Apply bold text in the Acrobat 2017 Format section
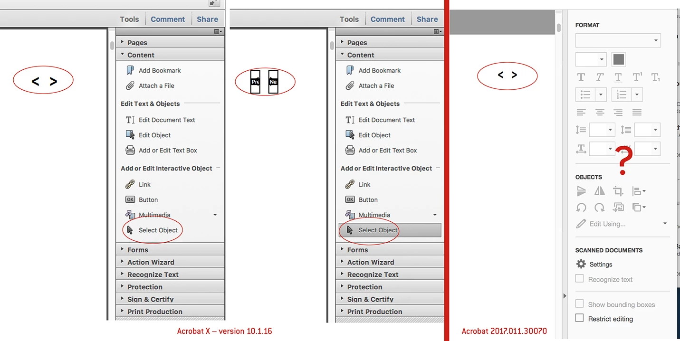 581,77
